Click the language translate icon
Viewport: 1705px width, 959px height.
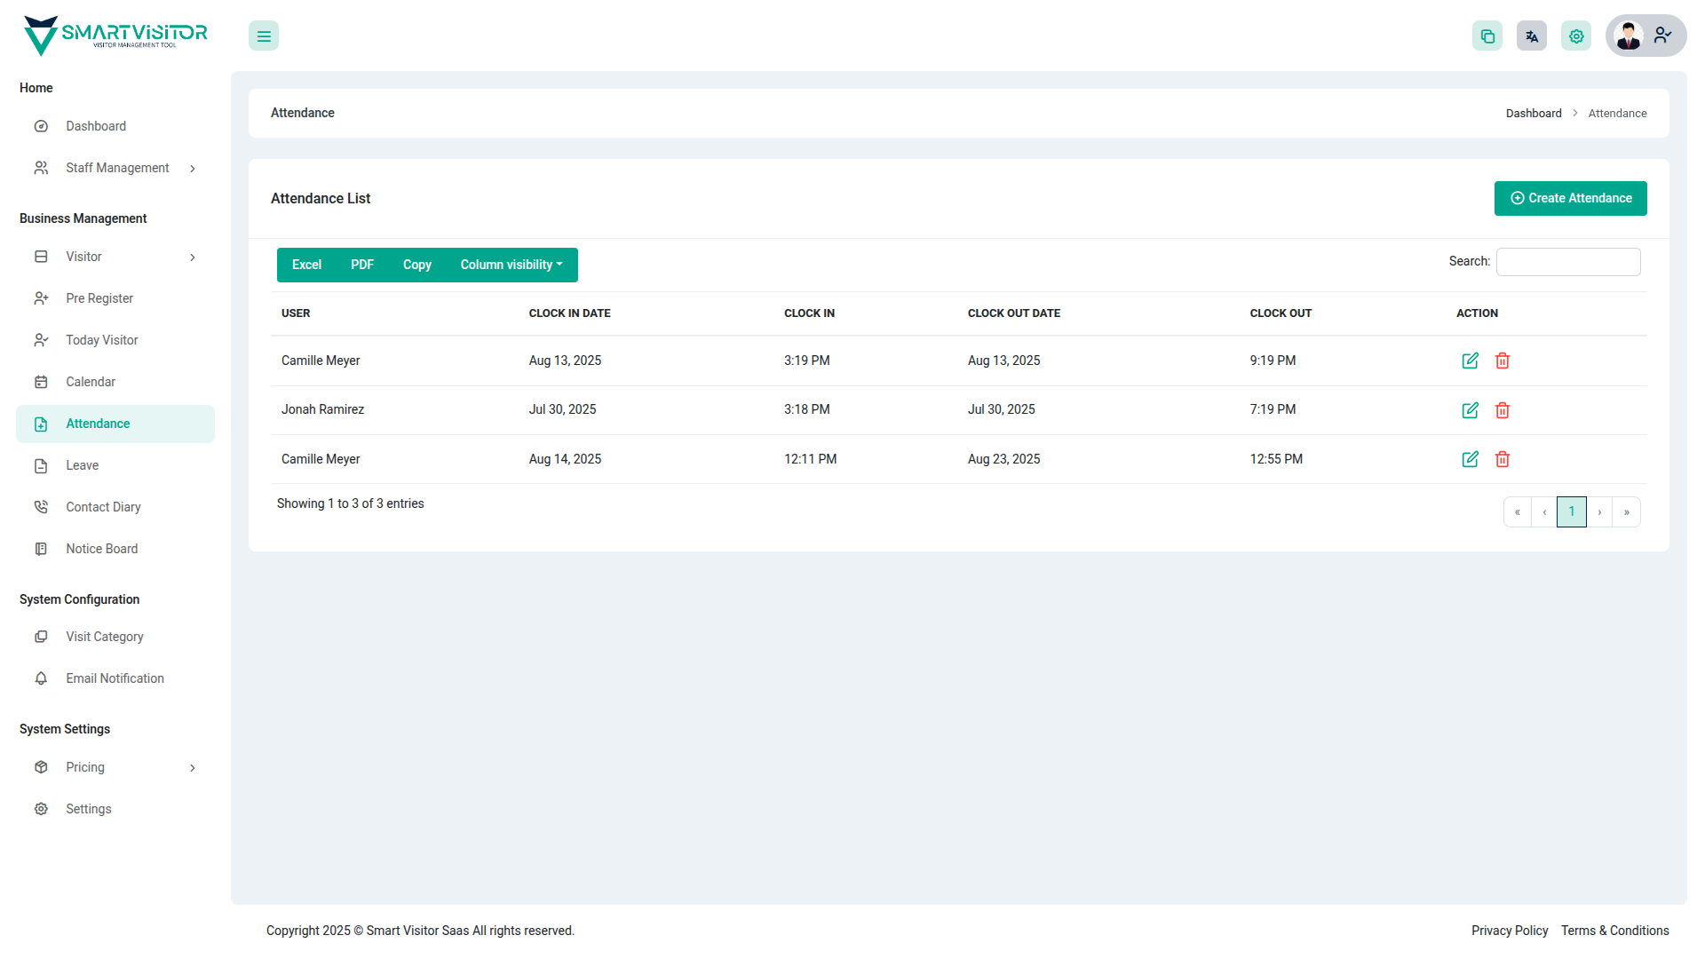(1532, 36)
